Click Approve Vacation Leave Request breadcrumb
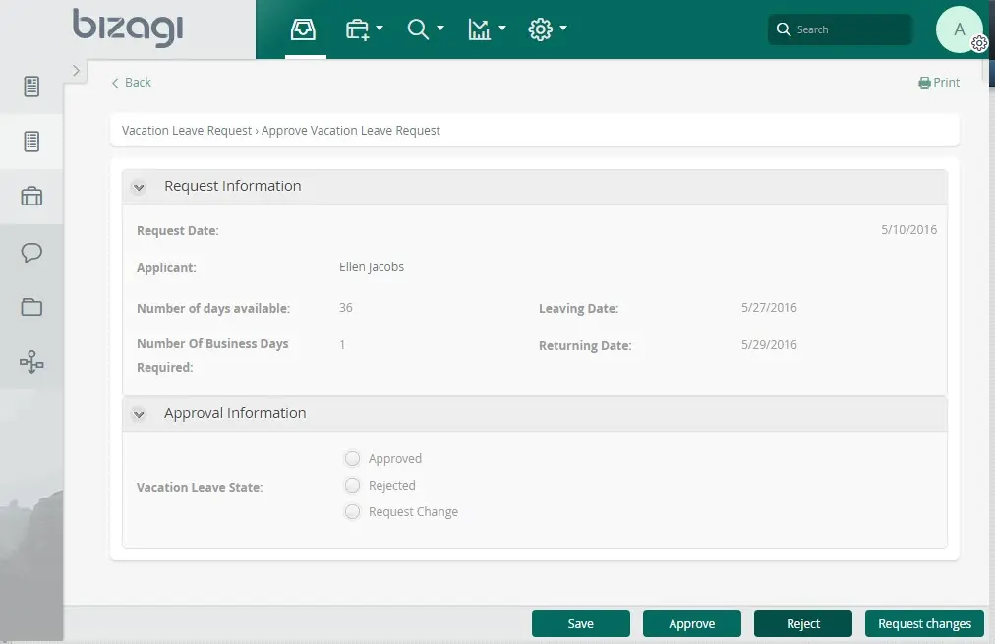The width and height of the screenshot is (995, 644). tap(351, 130)
